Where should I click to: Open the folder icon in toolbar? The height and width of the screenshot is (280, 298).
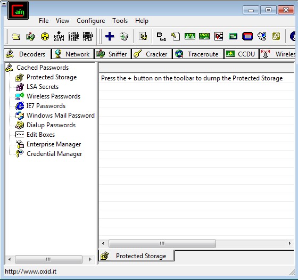coord(16,36)
